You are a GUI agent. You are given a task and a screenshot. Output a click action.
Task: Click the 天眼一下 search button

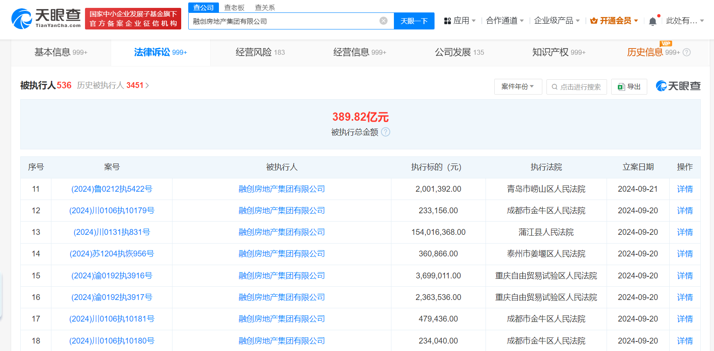414,21
